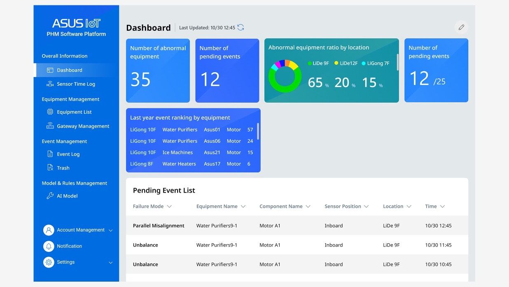509x287 pixels.
Task: Open the Equipment Name column dropdown
Action: pyautogui.click(x=243, y=207)
